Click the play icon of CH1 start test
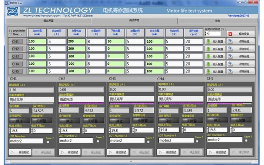This screenshot has width=264, height=165. [12, 152]
